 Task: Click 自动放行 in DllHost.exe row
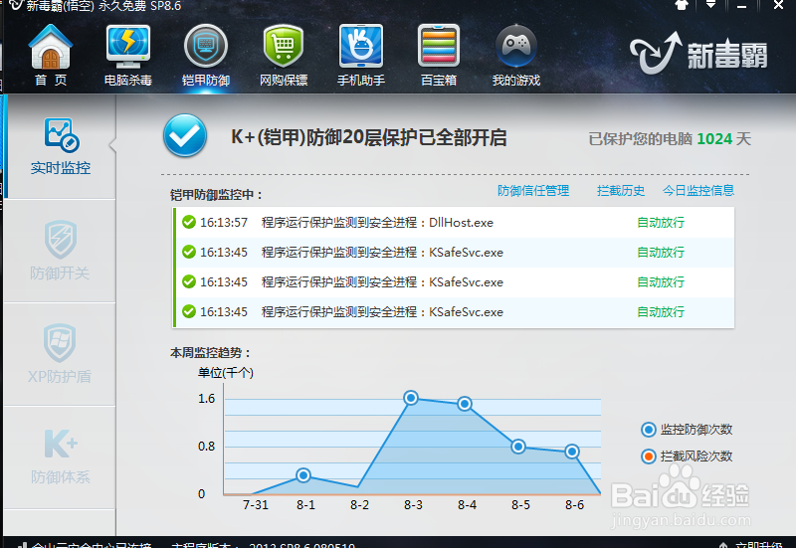(661, 222)
